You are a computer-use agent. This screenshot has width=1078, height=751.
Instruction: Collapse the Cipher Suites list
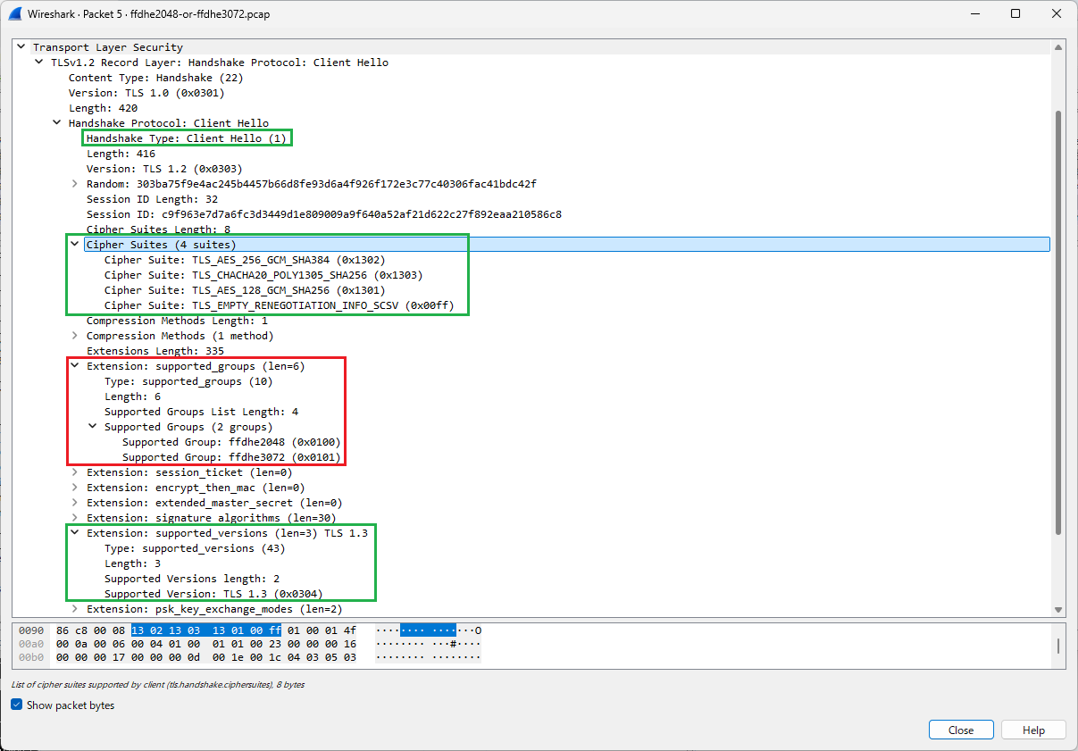75,245
